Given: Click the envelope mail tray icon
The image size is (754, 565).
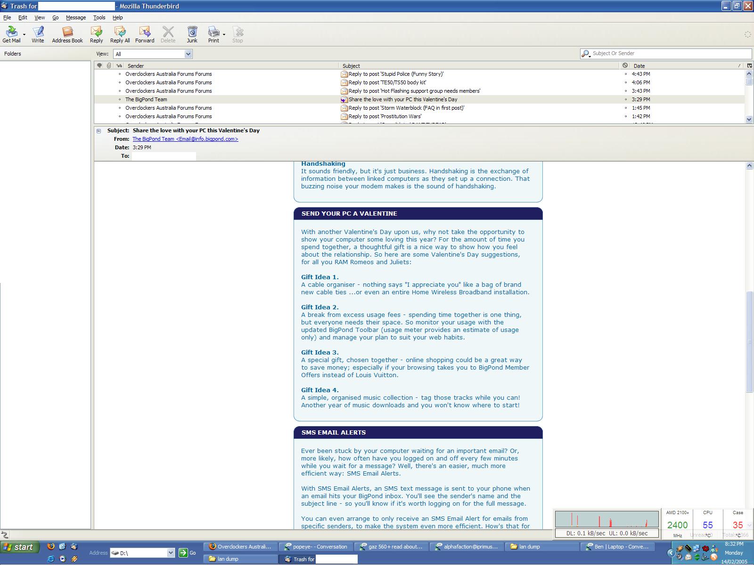Looking at the screenshot, I should [688, 557].
